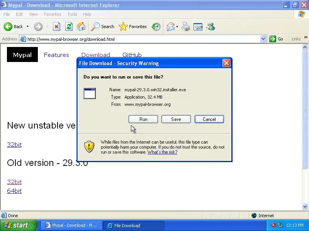Click red security shield tray icon

pos(273,225)
